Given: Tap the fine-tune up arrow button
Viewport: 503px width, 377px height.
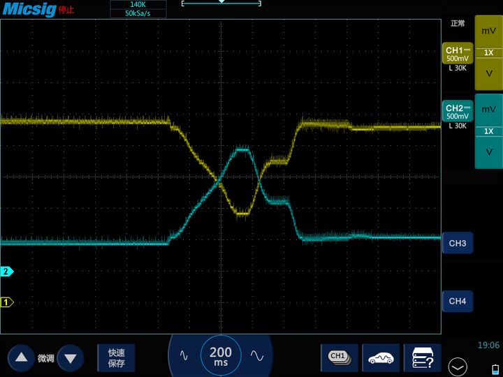Looking at the screenshot, I should pos(21,357).
